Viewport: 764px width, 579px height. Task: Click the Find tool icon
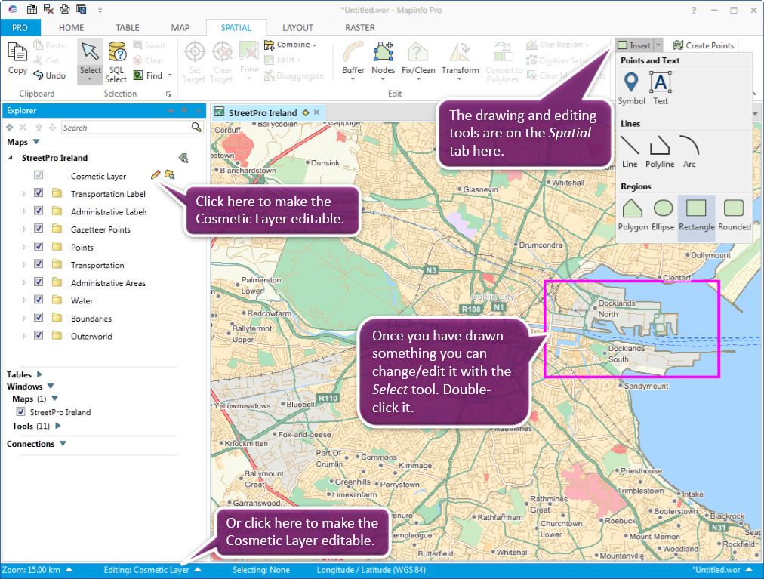(x=138, y=75)
